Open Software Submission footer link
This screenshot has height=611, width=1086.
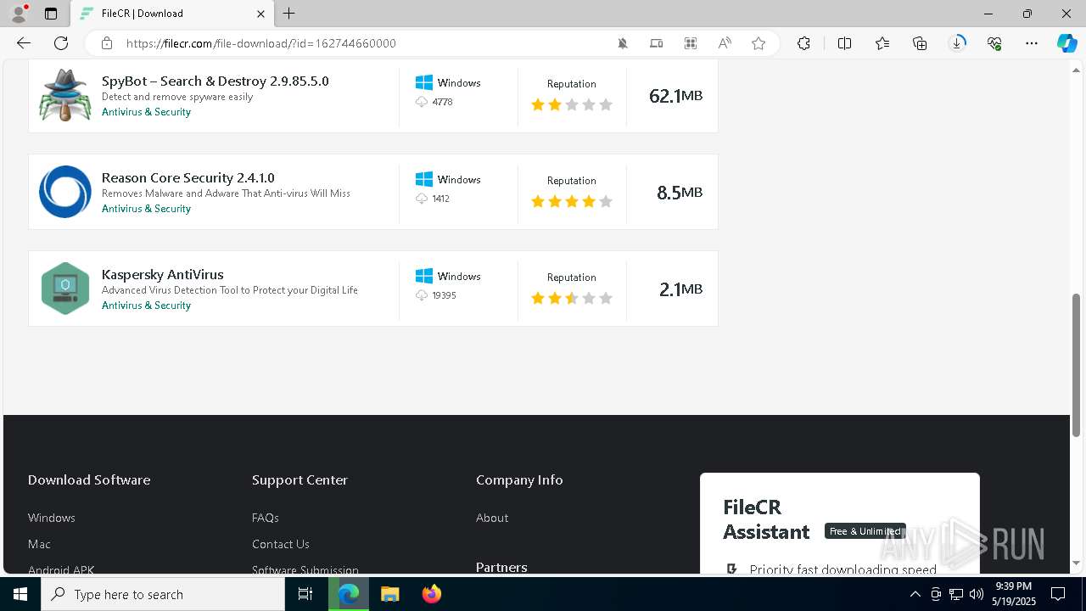click(x=305, y=569)
